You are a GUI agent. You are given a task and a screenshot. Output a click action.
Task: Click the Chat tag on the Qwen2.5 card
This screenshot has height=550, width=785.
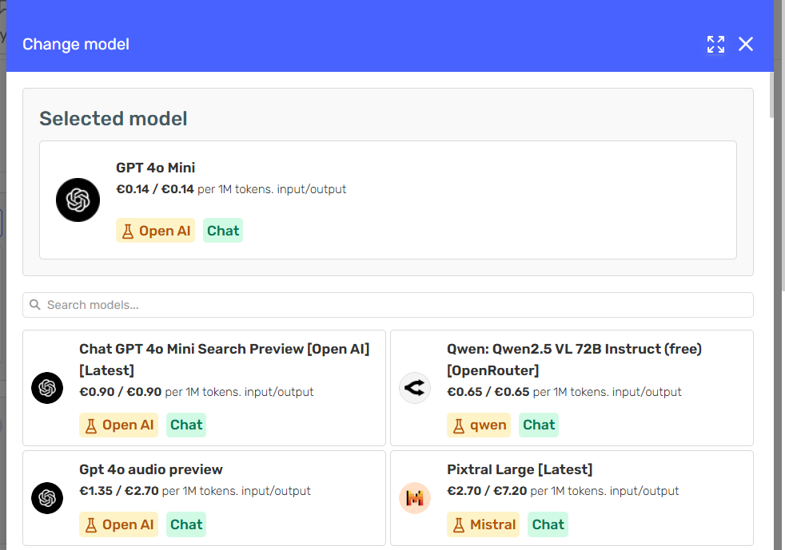point(539,425)
